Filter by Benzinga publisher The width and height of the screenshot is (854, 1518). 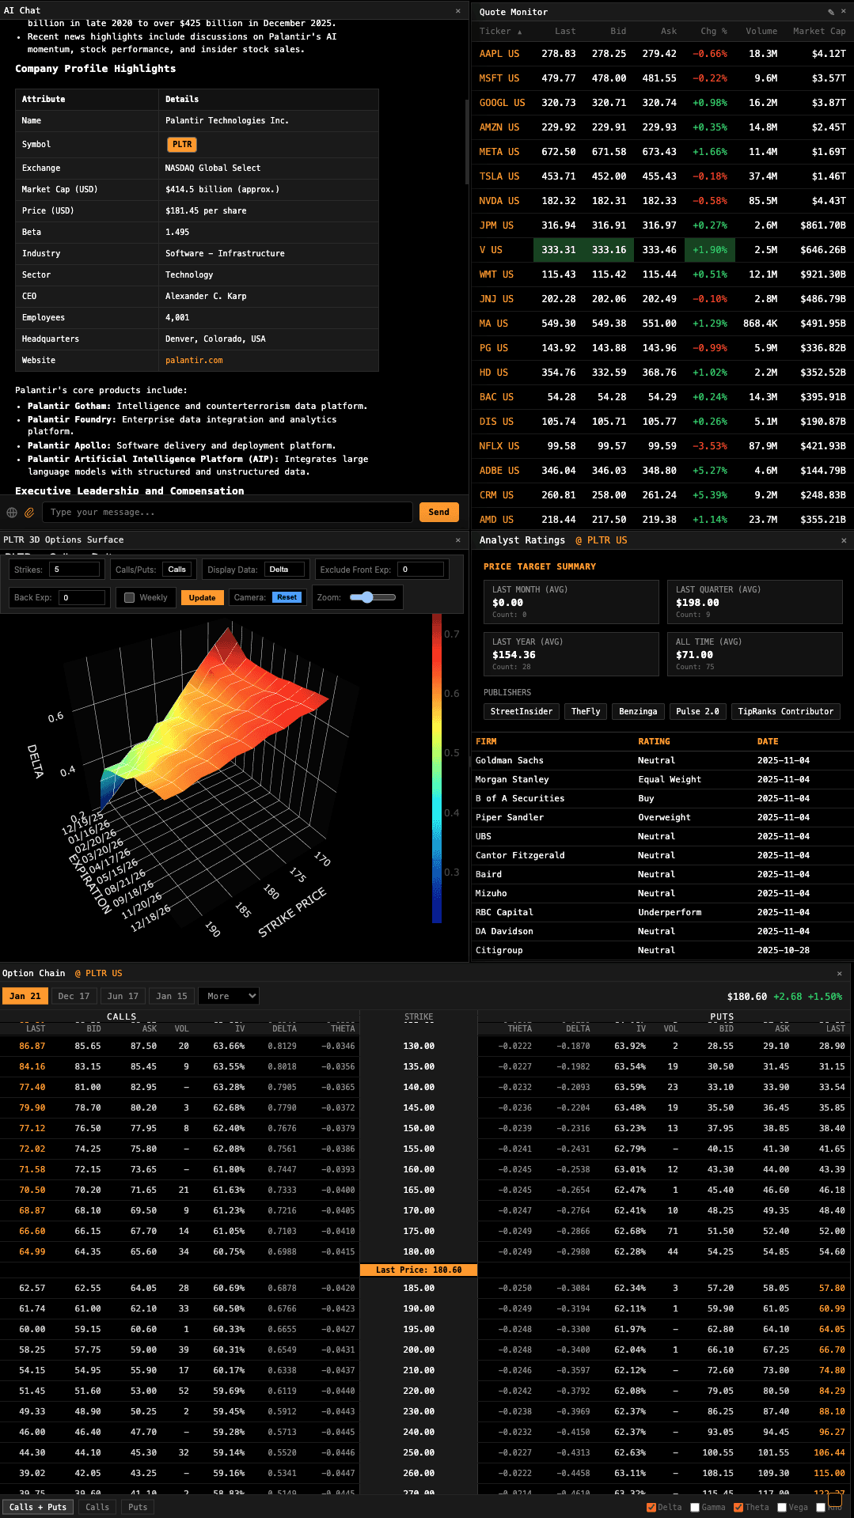click(638, 711)
